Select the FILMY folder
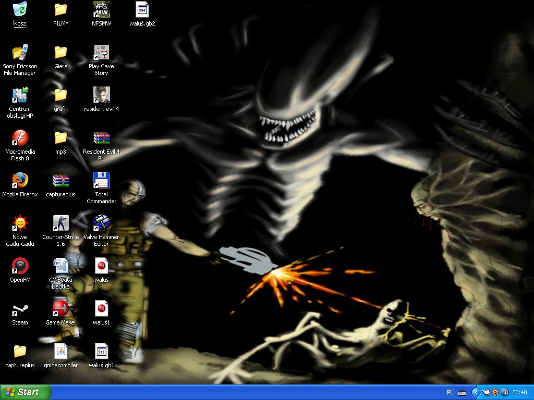This screenshot has height=400, width=534. coord(60,9)
